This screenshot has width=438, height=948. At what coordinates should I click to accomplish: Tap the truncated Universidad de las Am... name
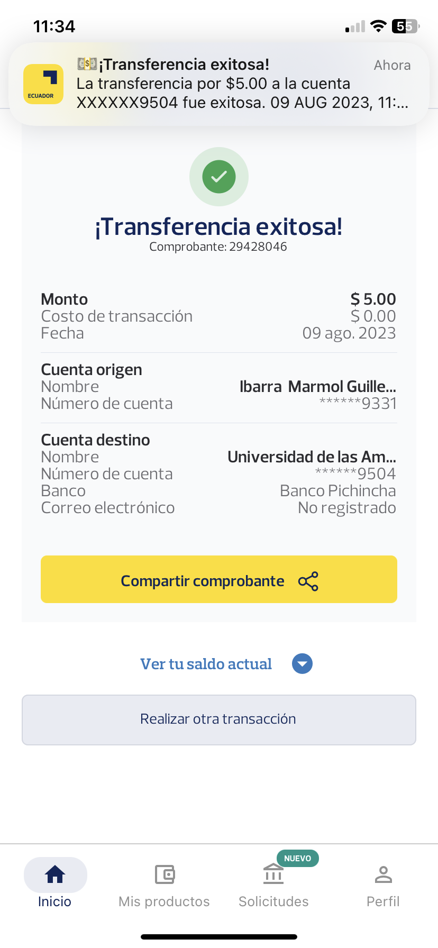[x=312, y=457]
